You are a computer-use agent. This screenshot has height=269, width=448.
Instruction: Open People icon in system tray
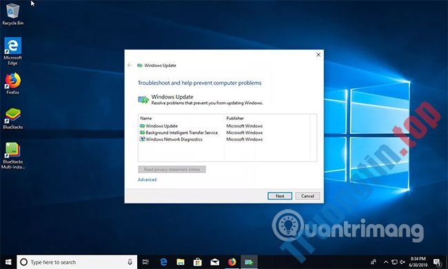point(374,262)
